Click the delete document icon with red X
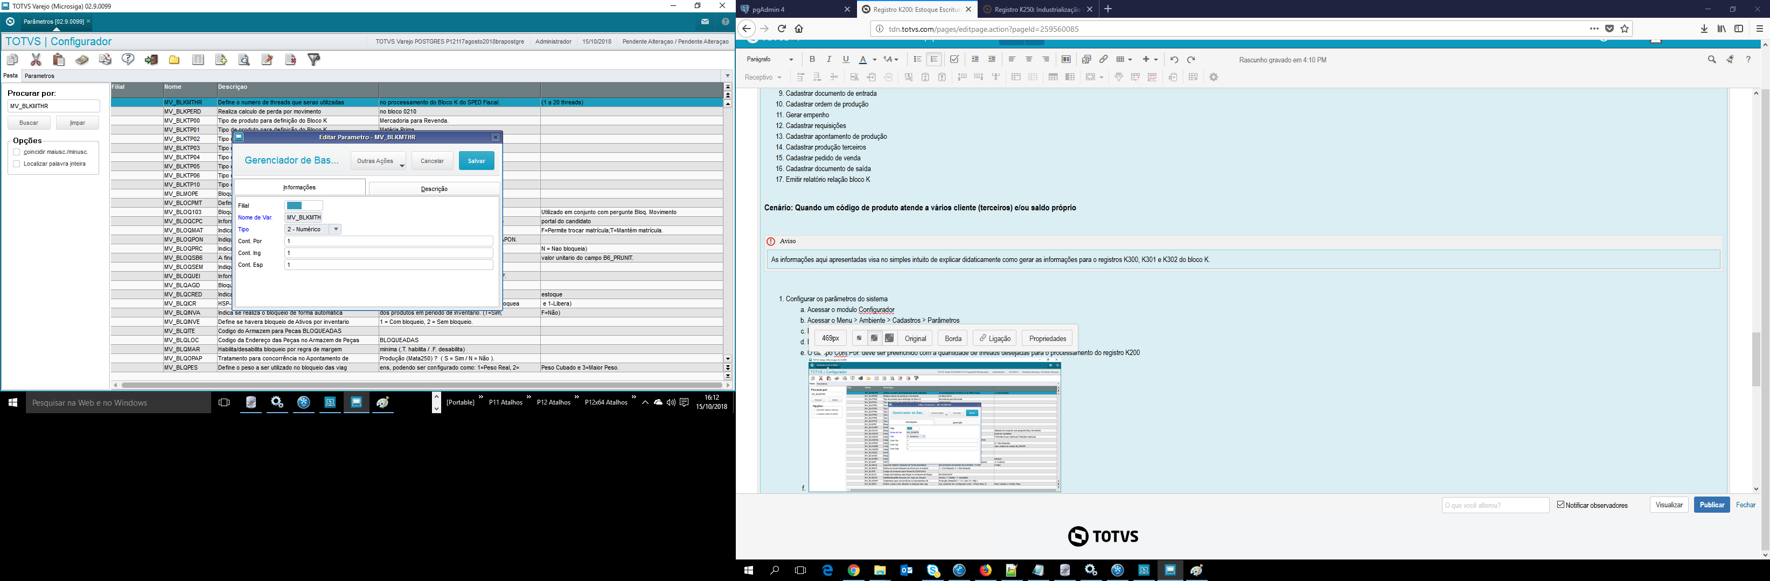 point(290,60)
